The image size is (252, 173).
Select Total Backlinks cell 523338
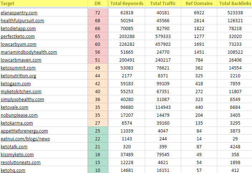[235, 13]
